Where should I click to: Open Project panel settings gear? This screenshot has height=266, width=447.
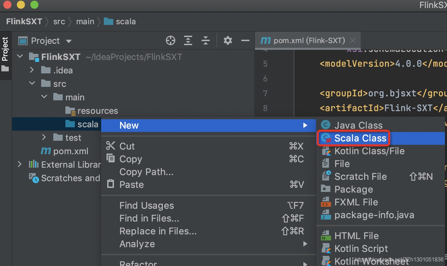[228, 41]
